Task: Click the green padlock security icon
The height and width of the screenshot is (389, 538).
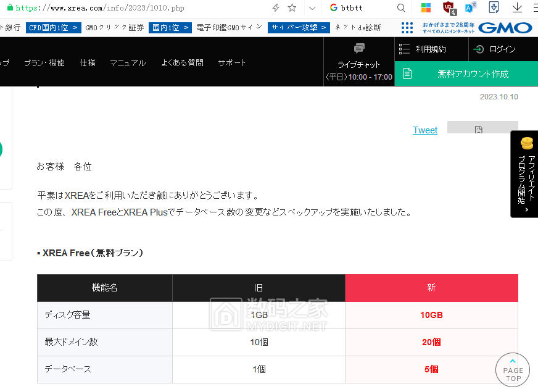Action: tap(10, 7)
